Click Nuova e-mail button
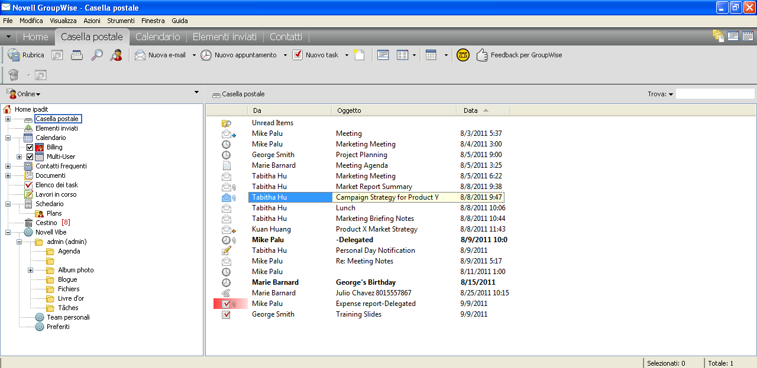This screenshot has height=368, width=757. tap(160, 55)
